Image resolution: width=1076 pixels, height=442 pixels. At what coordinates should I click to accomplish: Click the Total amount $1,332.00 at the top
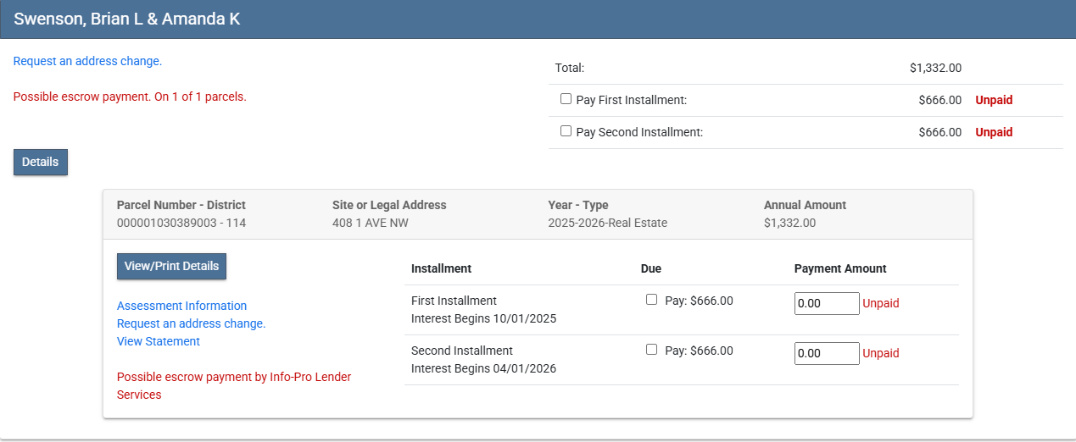coord(934,68)
